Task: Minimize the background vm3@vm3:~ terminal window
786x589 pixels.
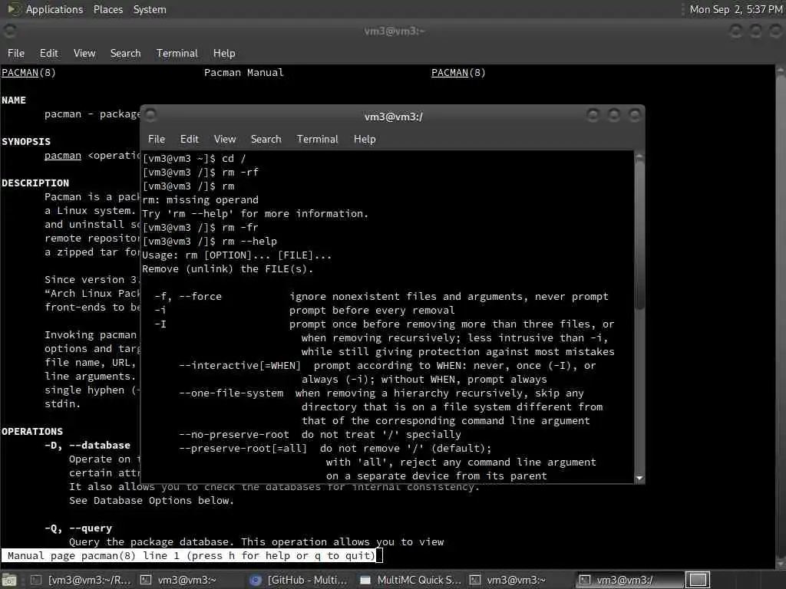Action: coord(735,31)
